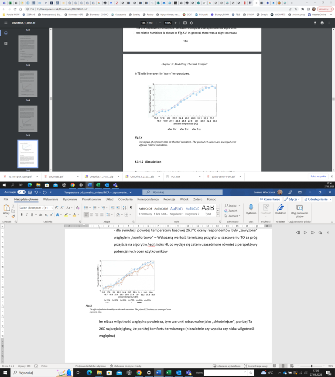Viewport: 335px width, 377px height.
Task: Zoom in on the PDF with plus
Action: point(176,23)
